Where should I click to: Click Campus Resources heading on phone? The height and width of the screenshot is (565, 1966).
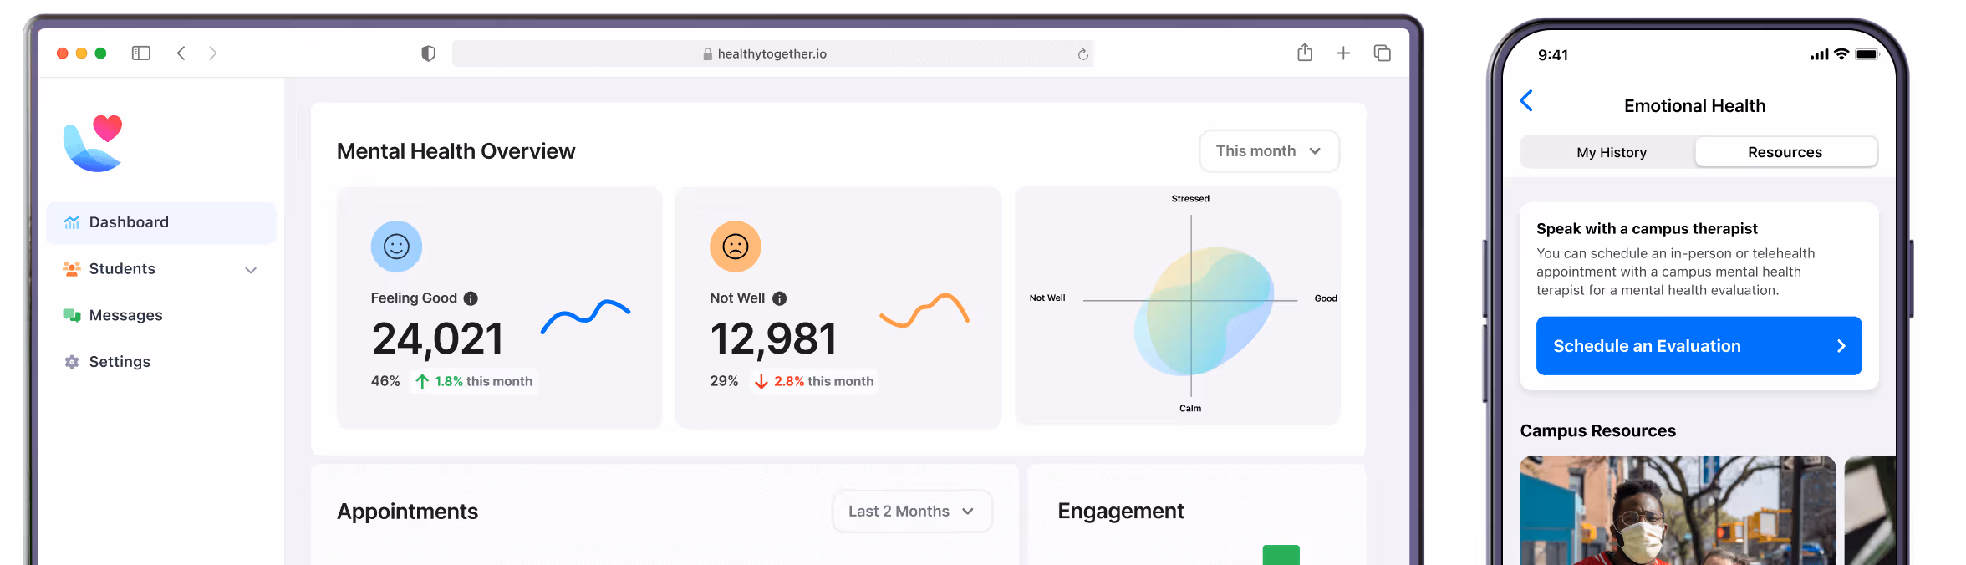click(1598, 431)
